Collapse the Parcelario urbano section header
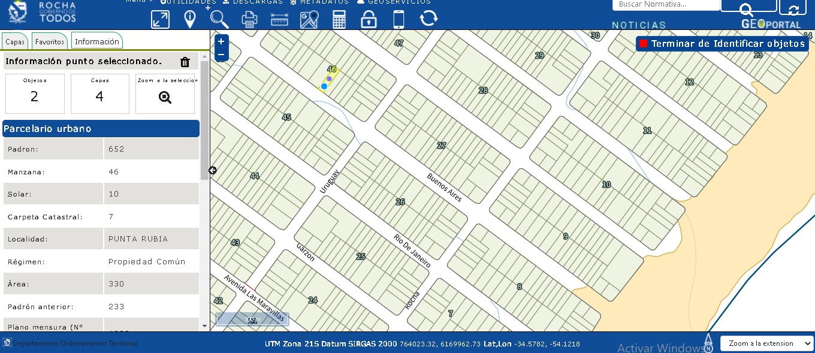This screenshot has width=815, height=353. tap(101, 129)
